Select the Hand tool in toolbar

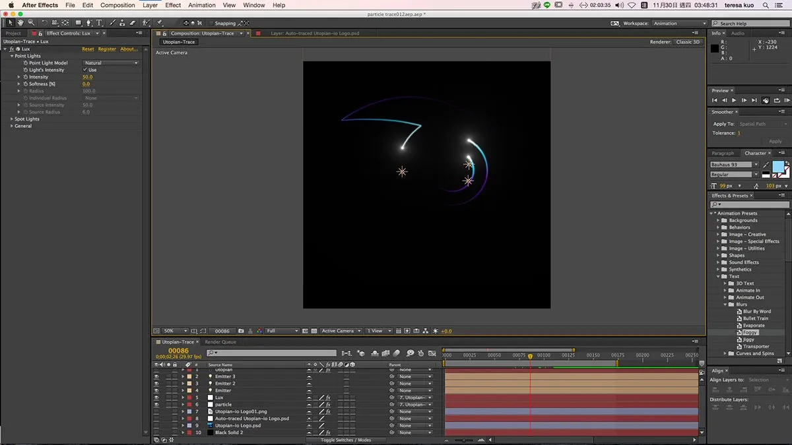click(21, 23)
